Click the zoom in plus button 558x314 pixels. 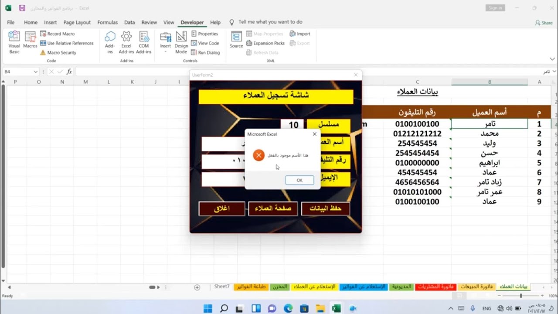click(542, 296)
